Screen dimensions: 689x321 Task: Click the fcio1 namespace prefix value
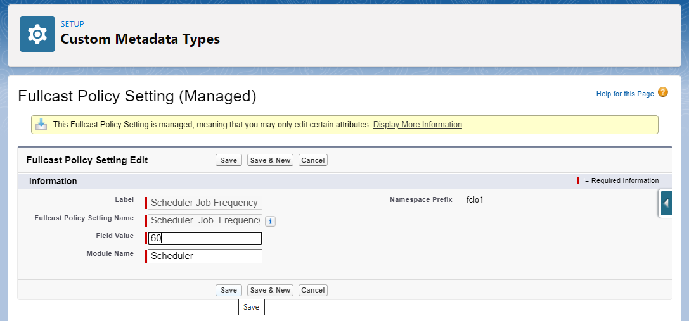tap(475, 200)
